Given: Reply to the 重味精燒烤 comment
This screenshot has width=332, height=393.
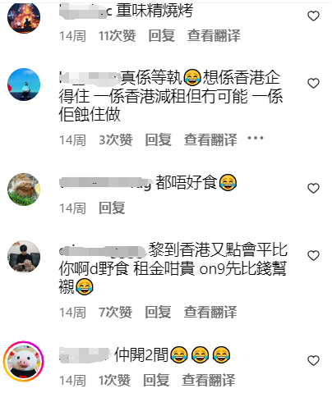Looking at the screenshot, I should click(161, 36).
